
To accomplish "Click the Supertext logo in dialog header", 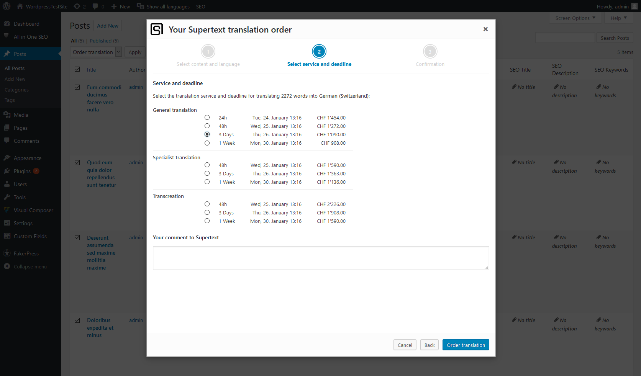I will coord(157,29).
